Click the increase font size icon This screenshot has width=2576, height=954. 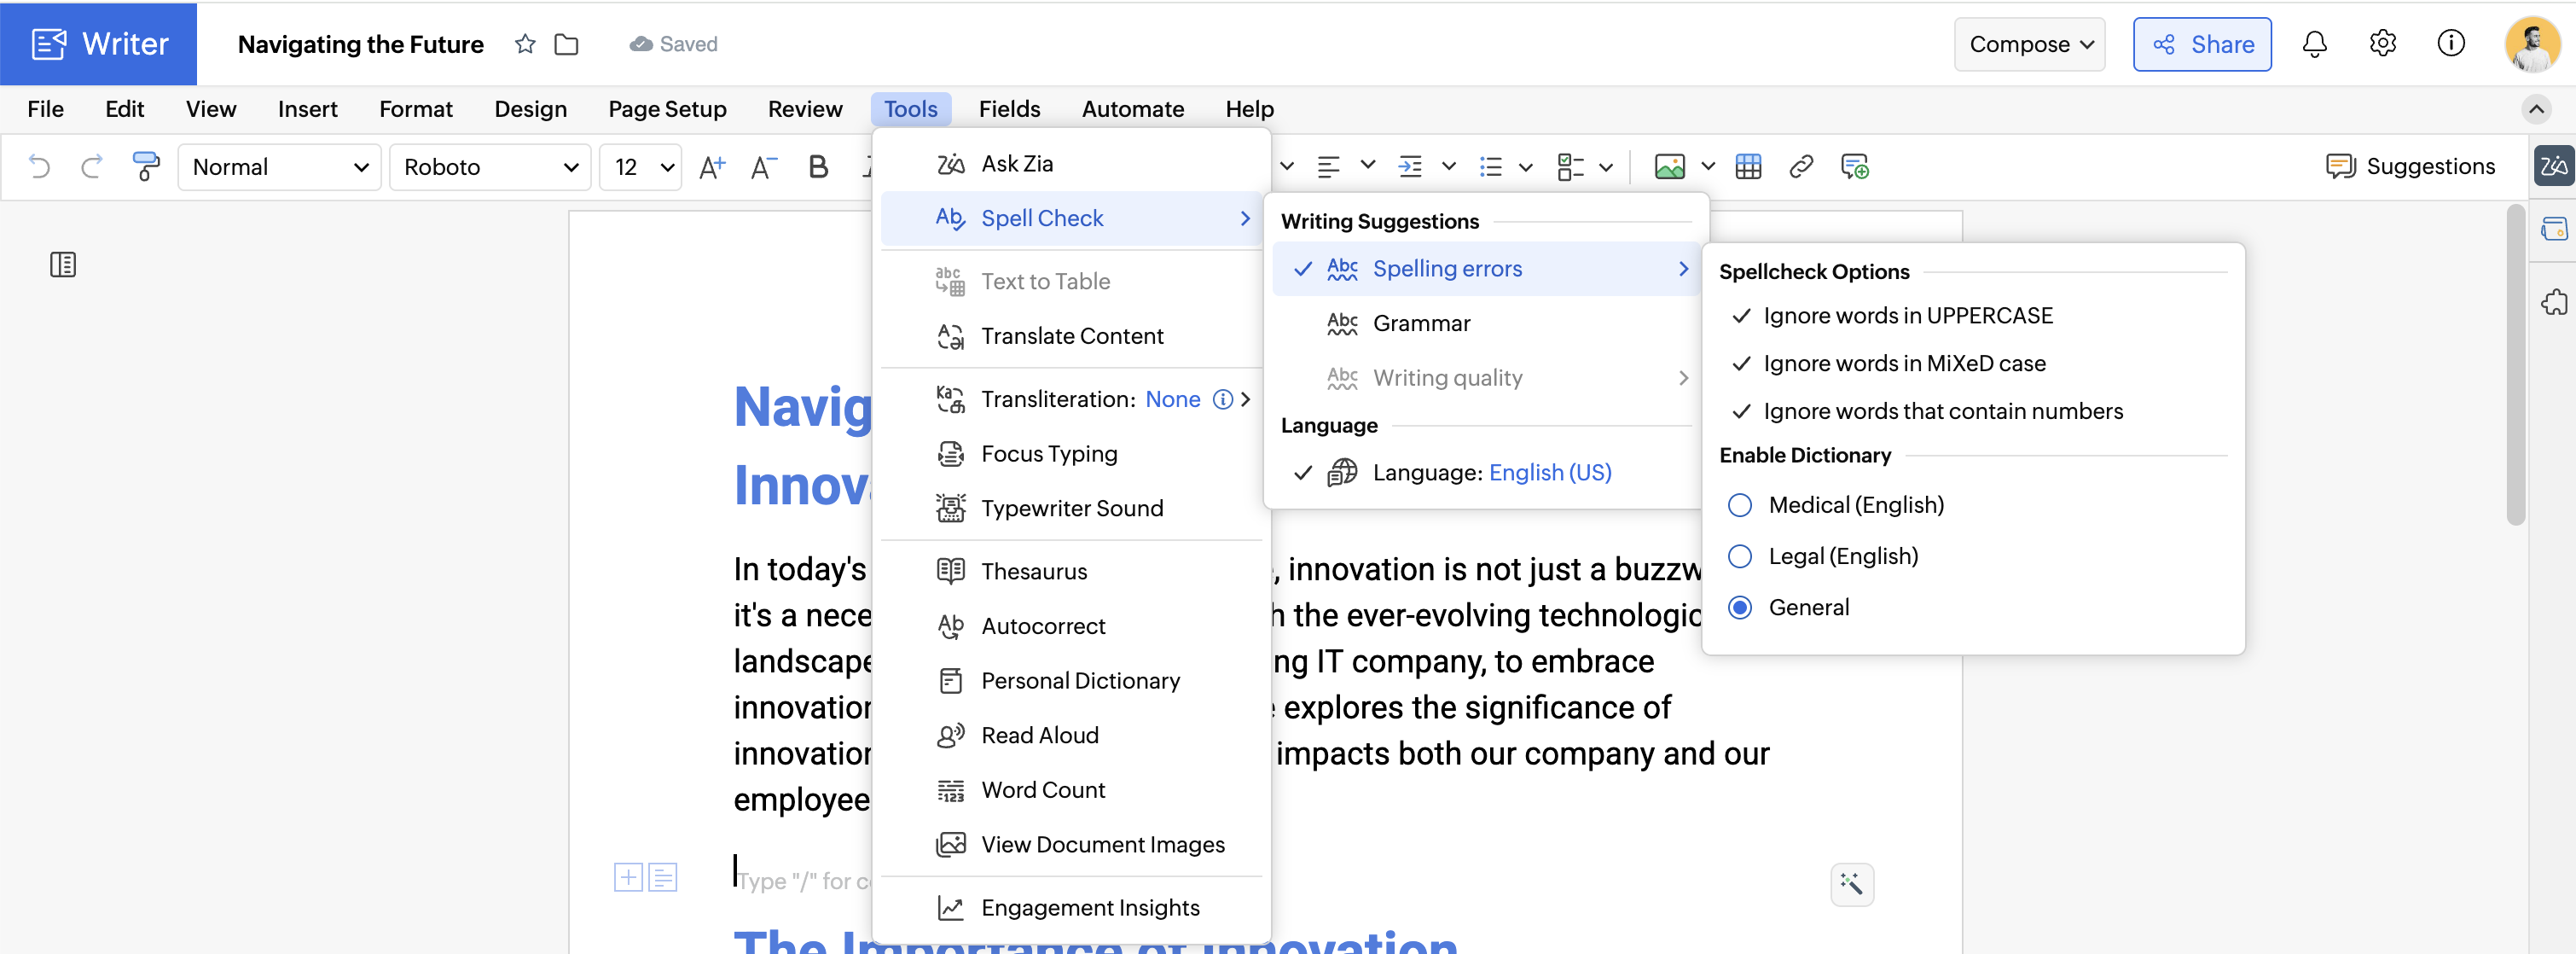pos(711,167)
